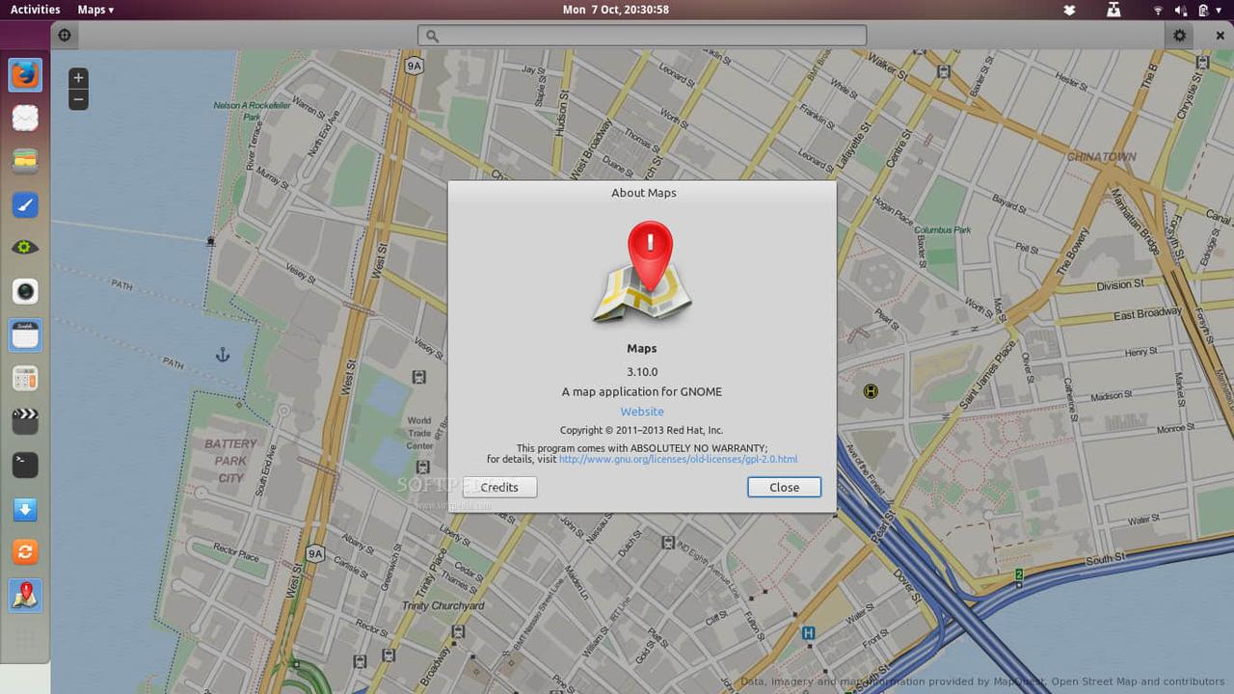The height and width of the screenshot is (694, 1234).
Task: Click the Maps icon in the dock
Action: (25, 596)
